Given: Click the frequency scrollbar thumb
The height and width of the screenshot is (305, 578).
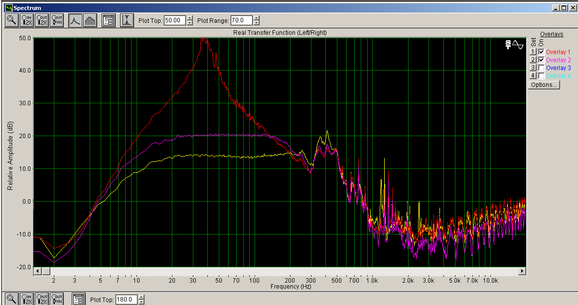Looking at the screenshot, I should click(46, 271).
